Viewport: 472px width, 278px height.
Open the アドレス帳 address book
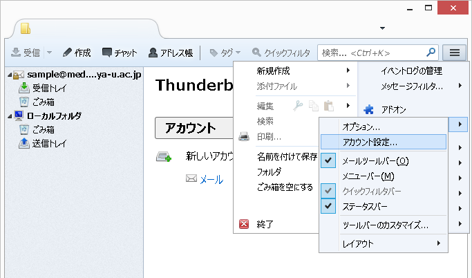pos(171,53)
